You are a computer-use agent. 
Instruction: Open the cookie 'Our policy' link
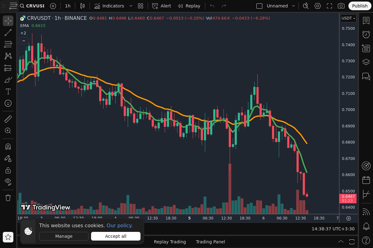point(120,225)
